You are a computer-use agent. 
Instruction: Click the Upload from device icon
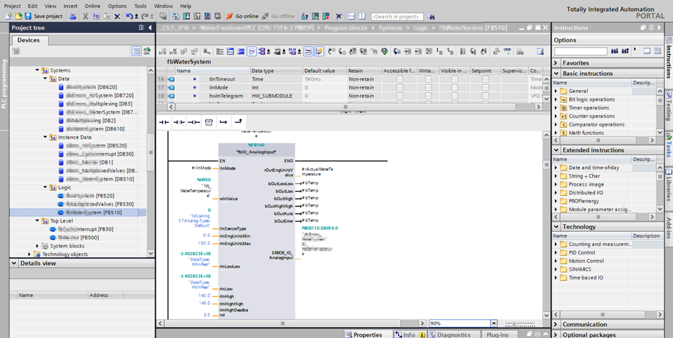point(197,16)
